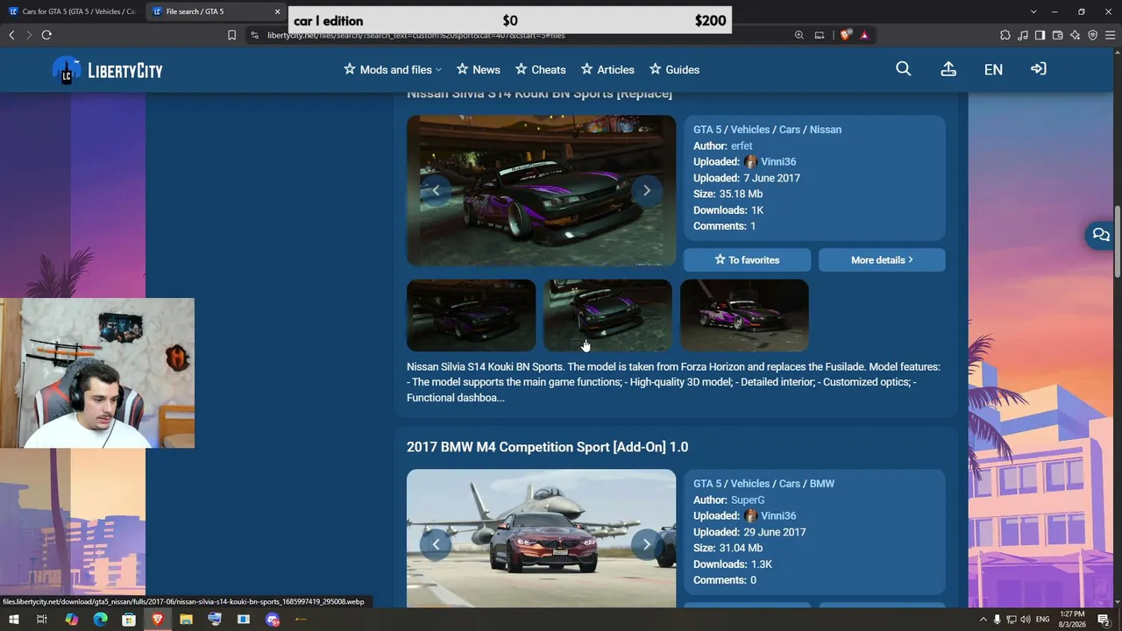Click More details for Nissan Silvia
The width and height of the screenshot is (1122, 631).
(882, 259)
